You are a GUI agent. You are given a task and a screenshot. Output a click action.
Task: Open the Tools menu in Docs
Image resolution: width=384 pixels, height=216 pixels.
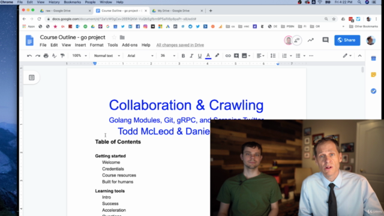(113, 45)
